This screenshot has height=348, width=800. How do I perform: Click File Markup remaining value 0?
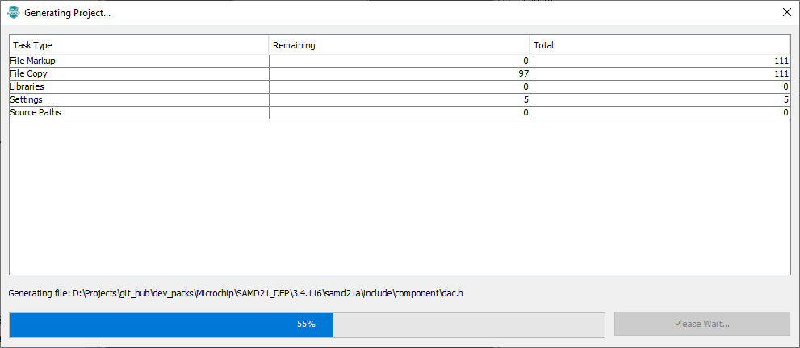(x=526, y=61)
